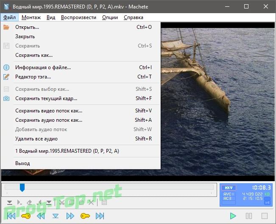Maximize the Machete window
Screen dimensions: 276x224
pyautogui.click(x=246, y=6)
